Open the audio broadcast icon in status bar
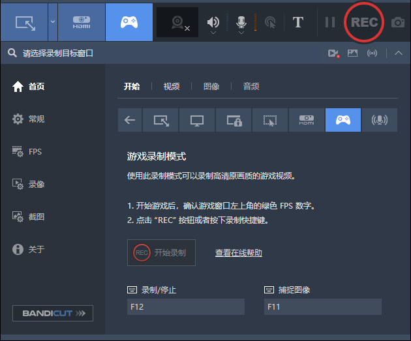Viewport: 411px width, 341px height. [372, 53]
